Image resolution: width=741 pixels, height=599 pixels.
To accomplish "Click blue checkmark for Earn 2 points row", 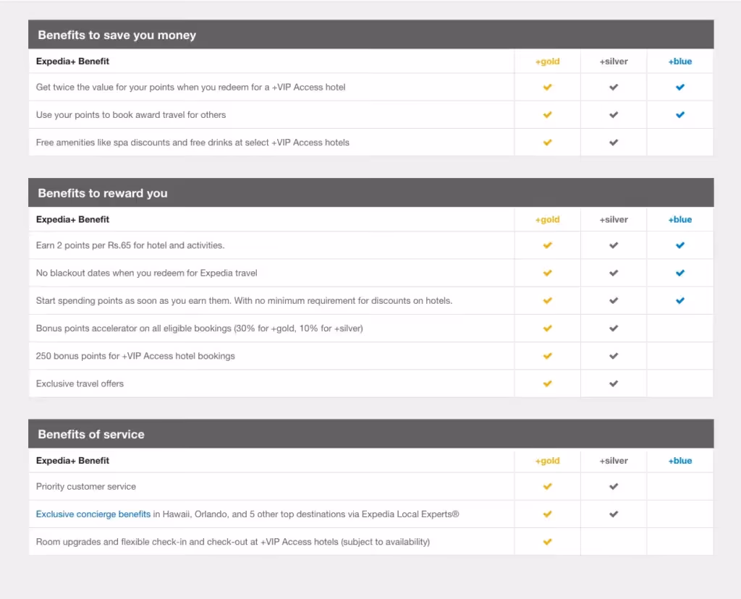I will click(680, 245).
